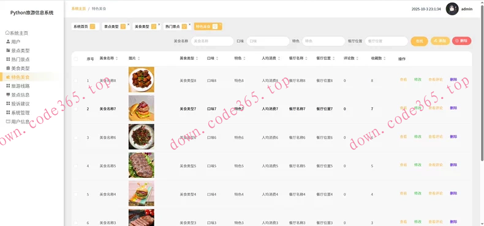The width and height of the screenshot is (484, 226).
Task: Switch to the 系统首页 tab
Action: [x=85, y=26]
